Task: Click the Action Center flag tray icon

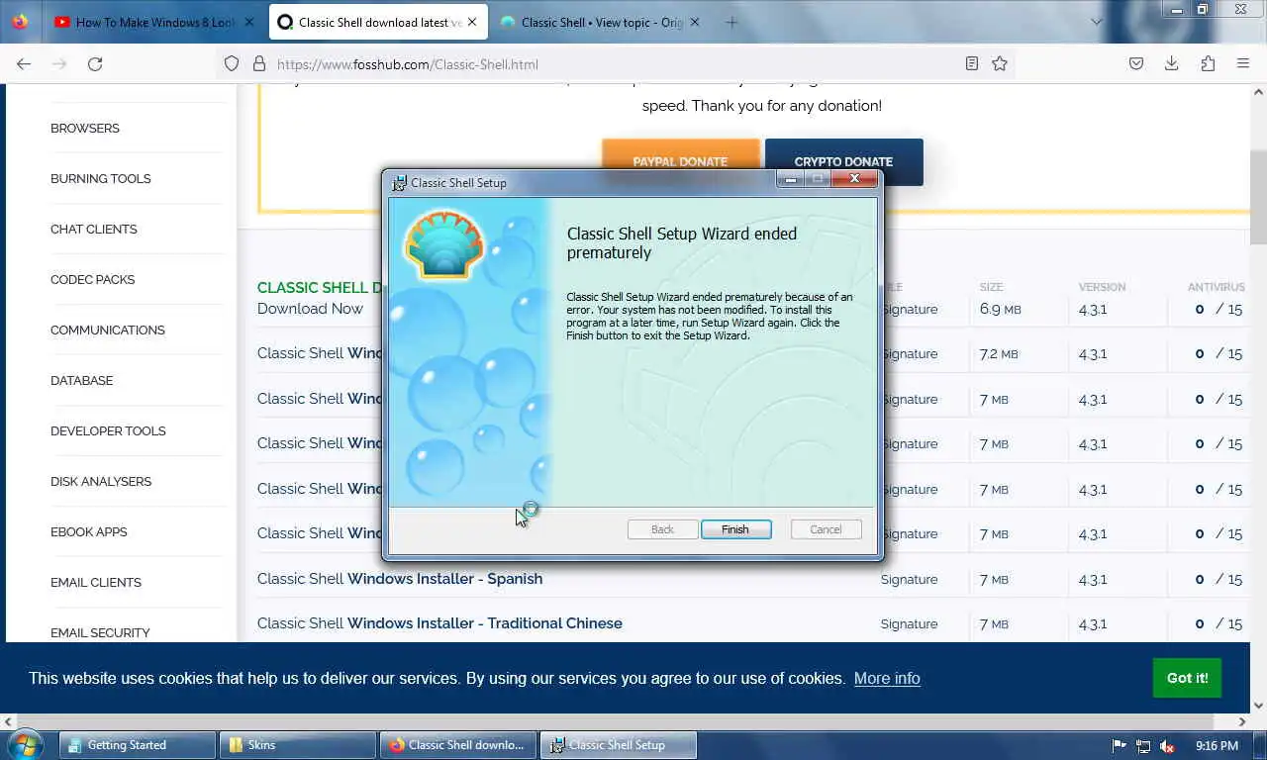Action: tap(1120, 745)
